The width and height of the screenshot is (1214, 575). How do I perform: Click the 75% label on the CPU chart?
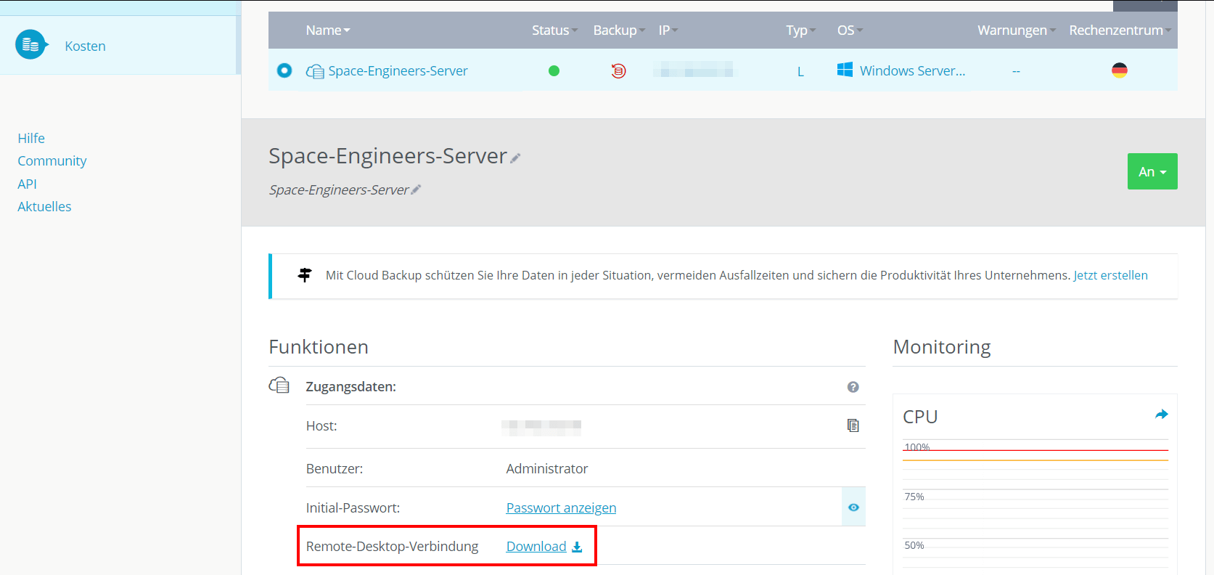tap(914, 497)
